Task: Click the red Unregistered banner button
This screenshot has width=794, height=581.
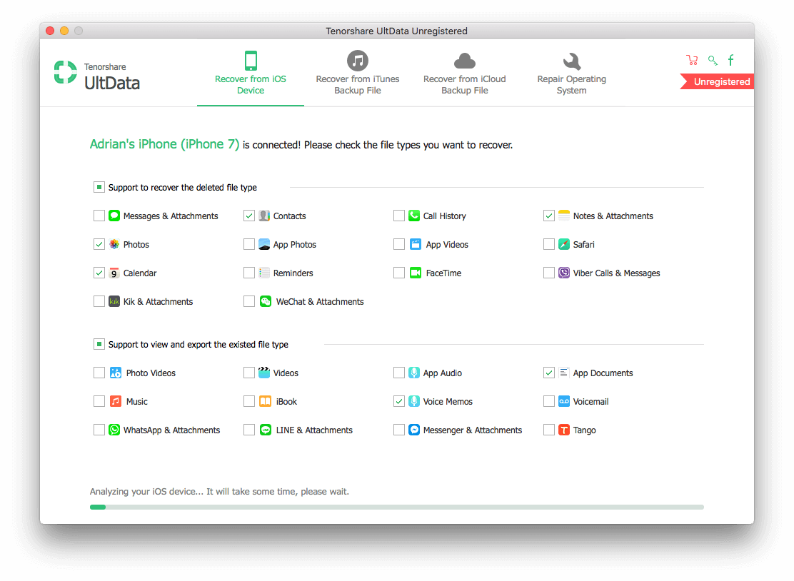Action: (x=717, y=81)
